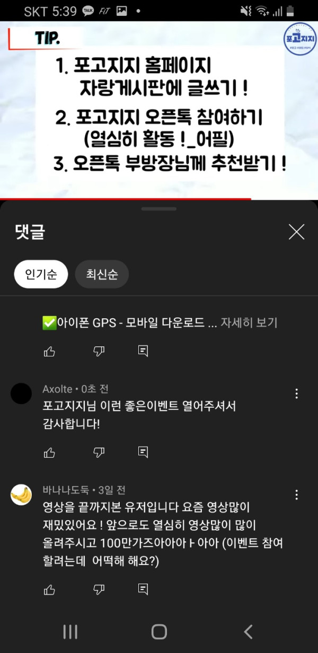The image size is (318, 653).
Task: Reply to 바나나도둑's comment
Action: (x=143, y=589)
